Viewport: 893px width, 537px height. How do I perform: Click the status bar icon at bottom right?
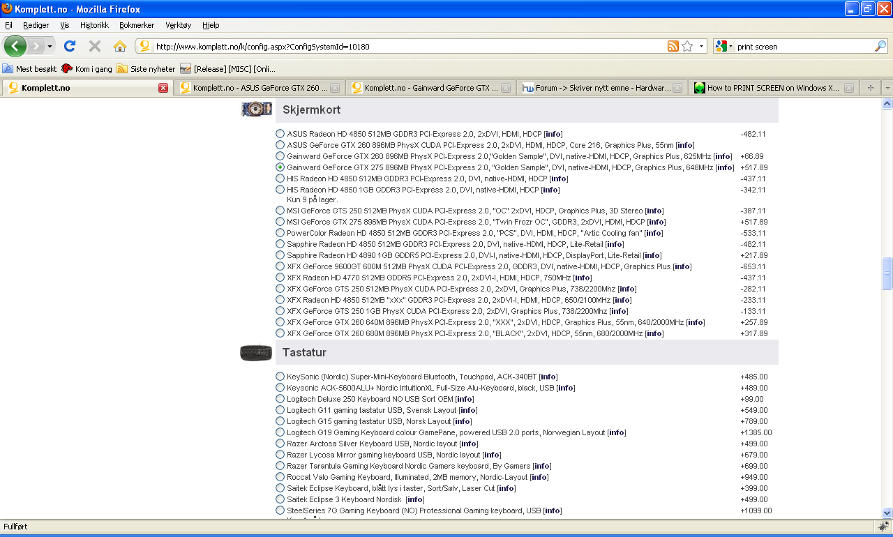pyautogui.click(x=883, y=526)
